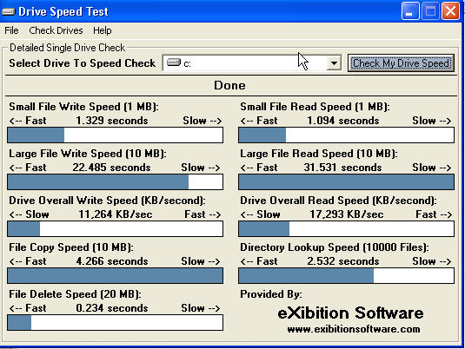The height and width of the screenshot is (349, 465).
Task: Click the File Delete Speed bar
Action: [115, 323]
